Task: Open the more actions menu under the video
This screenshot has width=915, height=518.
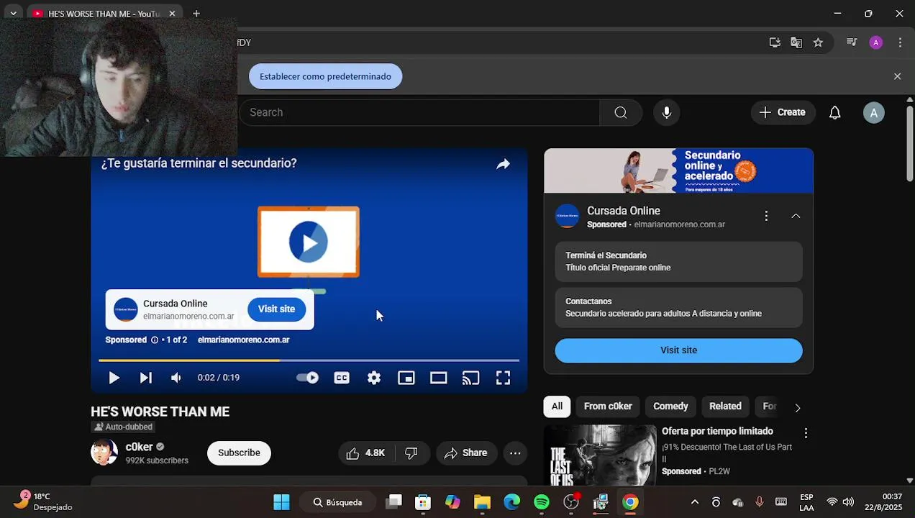Action: click(x=515, y=453)
